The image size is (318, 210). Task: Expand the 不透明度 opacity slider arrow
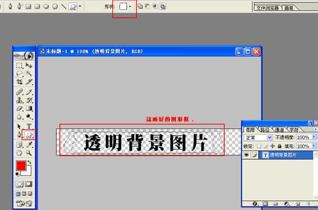click(x=314, y=137)
